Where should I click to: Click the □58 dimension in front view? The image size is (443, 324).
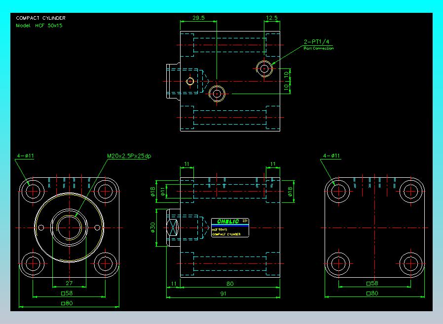pos(67,293)
